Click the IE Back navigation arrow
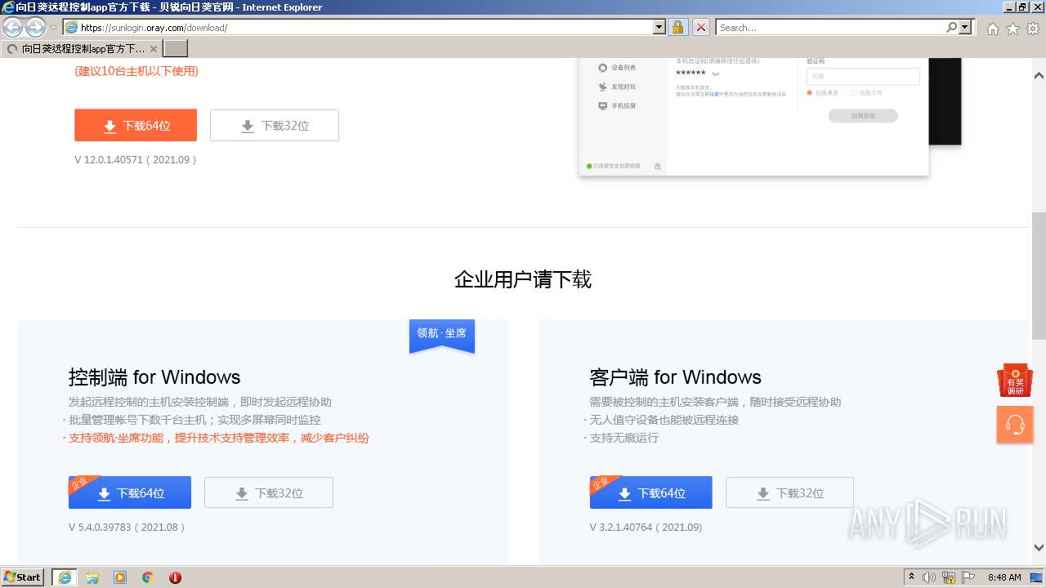 point(12,27)
